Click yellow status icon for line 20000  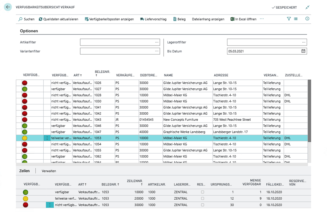pyautogui.click(x=25, y=199)
